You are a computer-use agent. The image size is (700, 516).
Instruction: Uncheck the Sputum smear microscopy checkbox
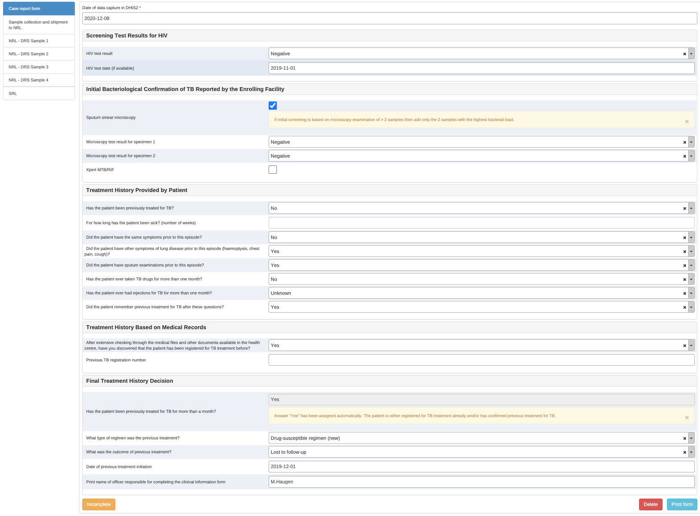[273, 105]
